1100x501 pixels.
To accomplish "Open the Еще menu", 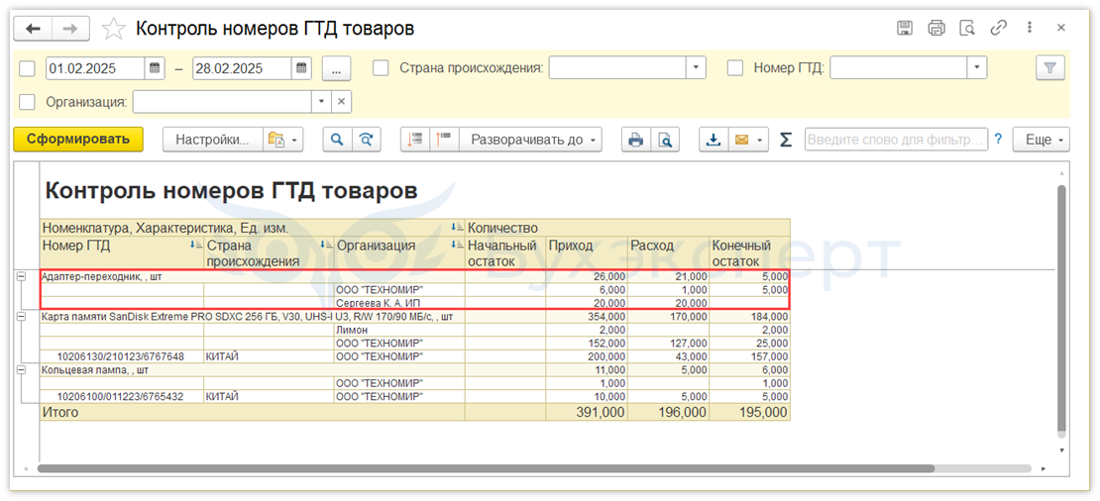I will pos(1045,140).
